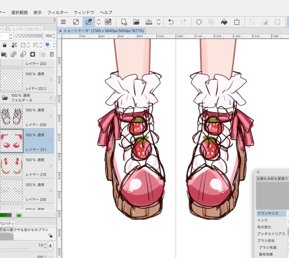The width and height of the screenshot is (289, 258).
Task: Open the フィルター (Filter) menu
Action: pyautogui.click(x=58, y=12)
